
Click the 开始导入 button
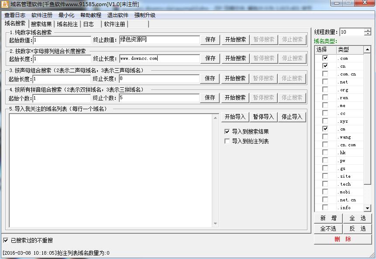[x=234, y=116]
